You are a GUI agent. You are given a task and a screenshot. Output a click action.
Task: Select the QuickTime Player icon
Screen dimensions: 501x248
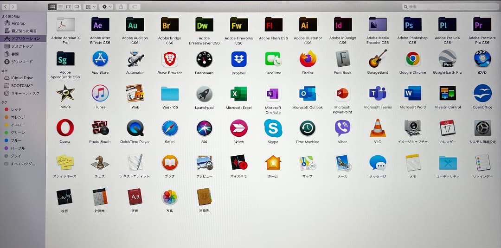135,128
